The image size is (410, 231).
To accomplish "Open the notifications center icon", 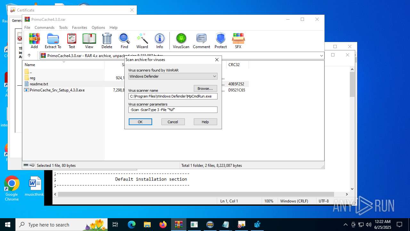I will 399,225.
